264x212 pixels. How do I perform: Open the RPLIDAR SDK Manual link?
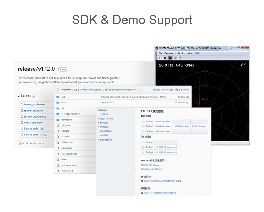click(150, 165)
